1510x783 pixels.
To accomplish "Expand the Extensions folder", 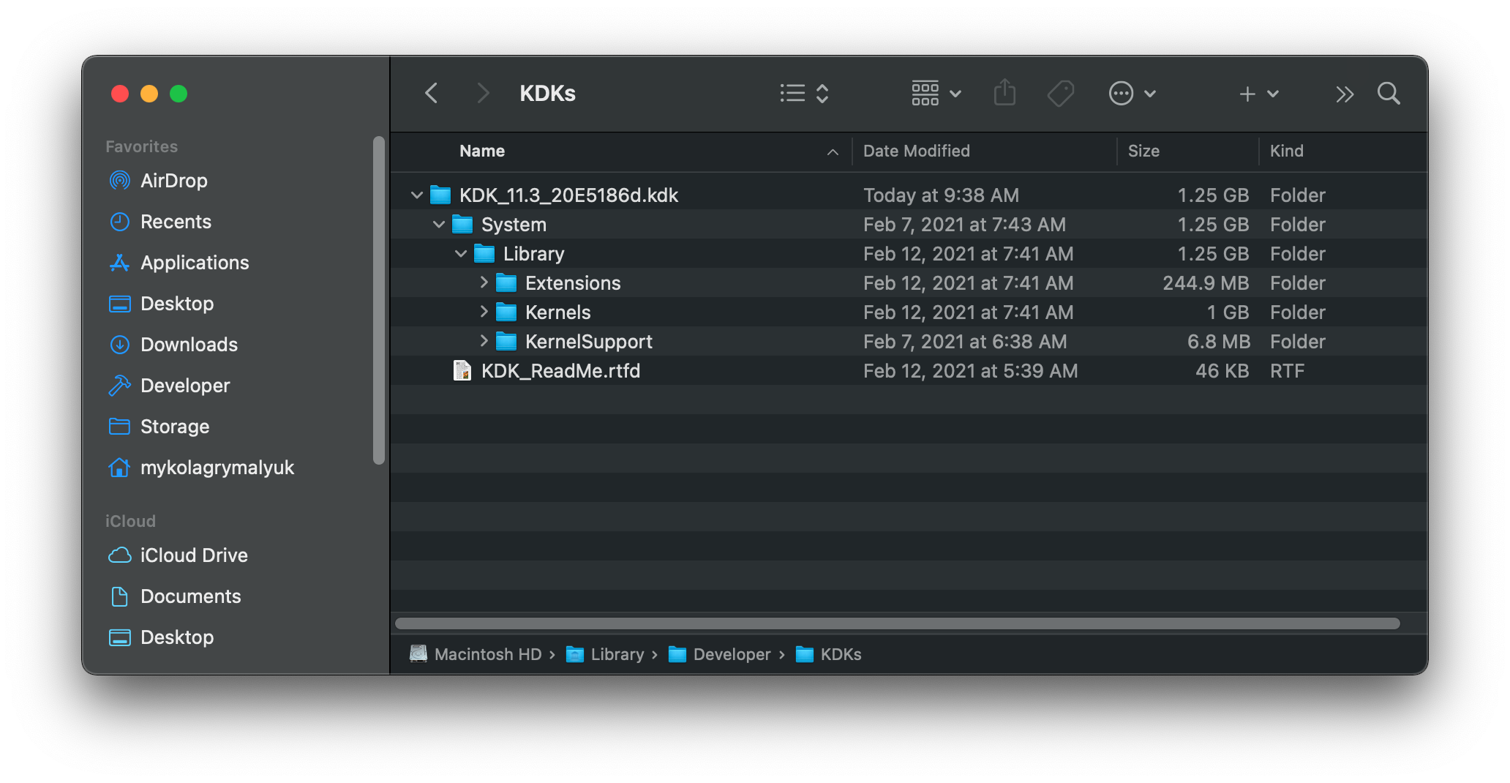I will click(484, 282).
